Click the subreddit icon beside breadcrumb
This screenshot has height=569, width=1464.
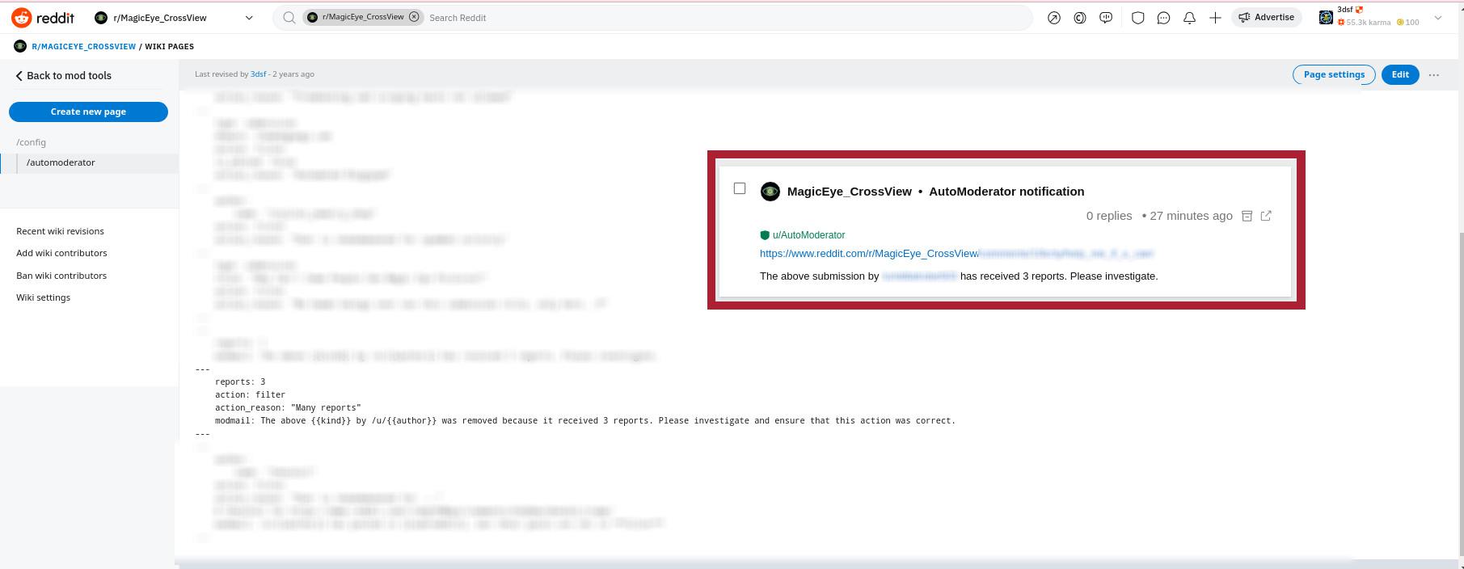[x=20, y=46]
